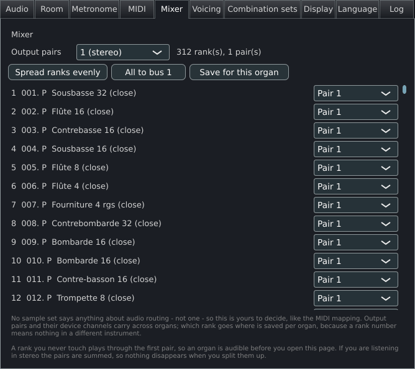The image size is (415, 369).
Task: Switch to the Audio tab
Action: 17,9
